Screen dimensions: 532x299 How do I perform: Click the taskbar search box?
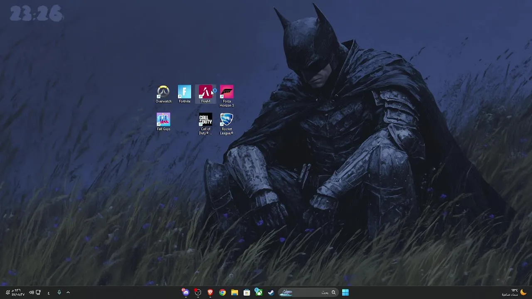[x=308, y=292]
